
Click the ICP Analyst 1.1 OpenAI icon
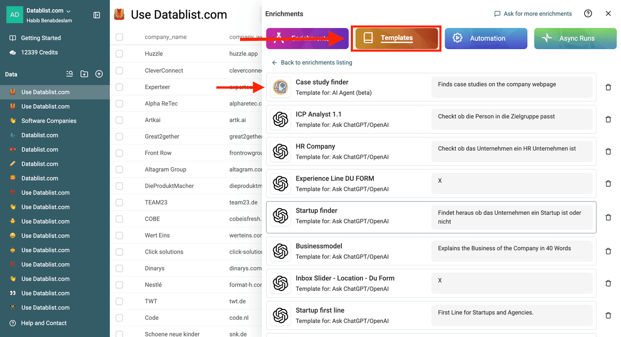pyautogui.click(x=280, y=120)
